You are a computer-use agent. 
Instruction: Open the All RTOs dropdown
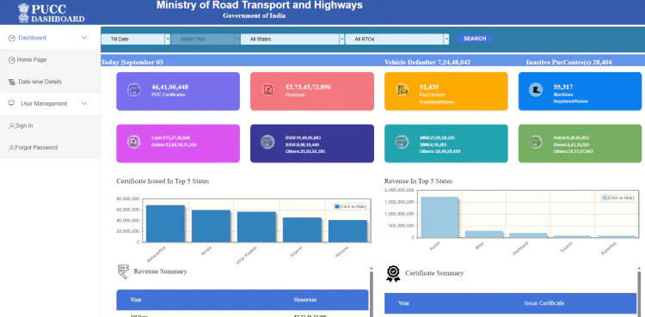coord(397,39)
